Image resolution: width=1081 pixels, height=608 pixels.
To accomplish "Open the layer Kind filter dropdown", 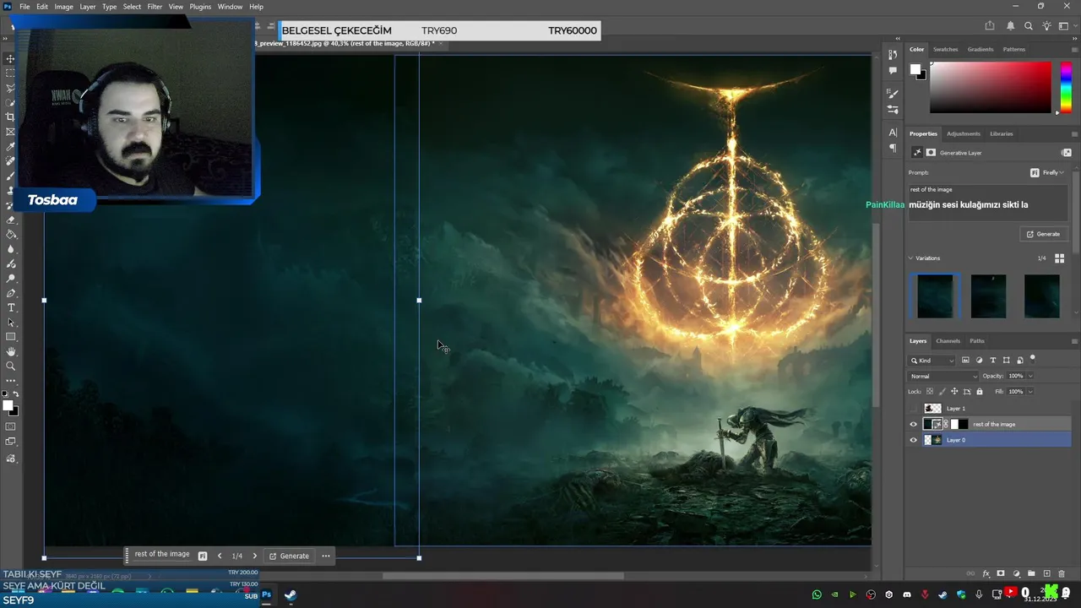I will pyautogui.click(x=932, y=361).
